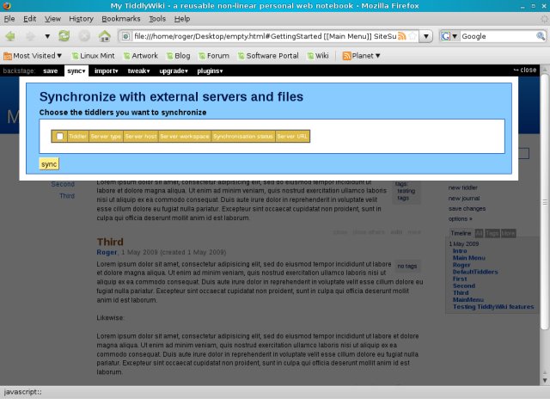
Task: Open the Help menu
Action: pos(182,19)
